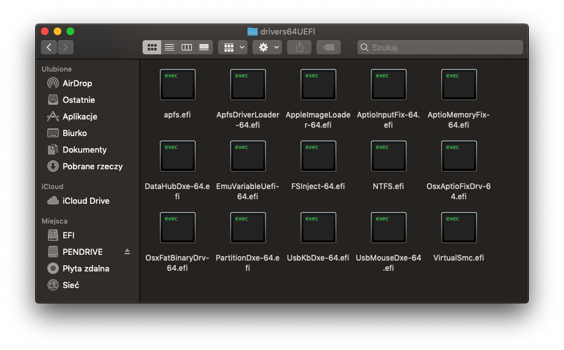The height and width of the screenshot is (350, 564).
Task: Select the NTFS.efi file icon
Action: point(389,156)
